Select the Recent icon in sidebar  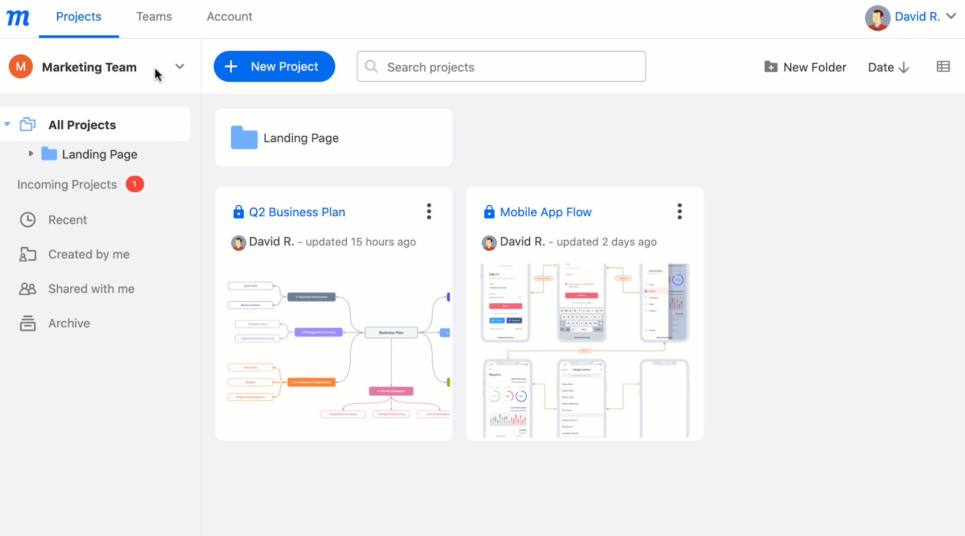click(28, 220)
